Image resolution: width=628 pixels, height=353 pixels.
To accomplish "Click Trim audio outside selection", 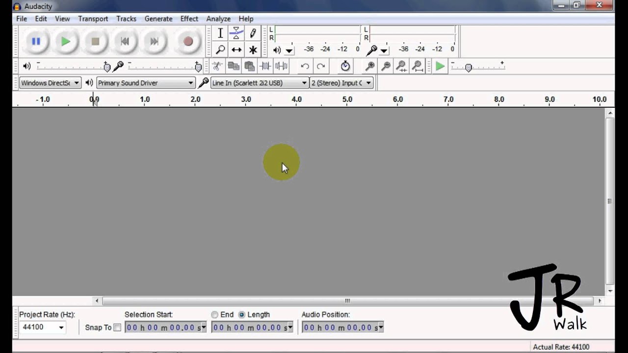I will (x=265, y=66).
